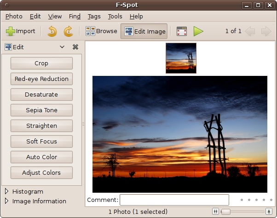The height and width of the screenshot is (218, 277).
Task: Click '1 Photo (1 selected)' status text
Action: click(x=138, y=212)
